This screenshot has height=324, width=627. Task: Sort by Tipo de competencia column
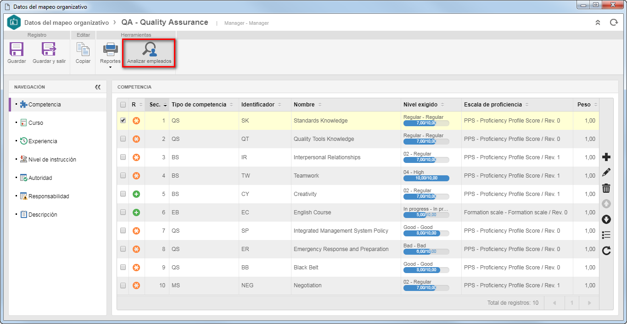tap(204, 105)
